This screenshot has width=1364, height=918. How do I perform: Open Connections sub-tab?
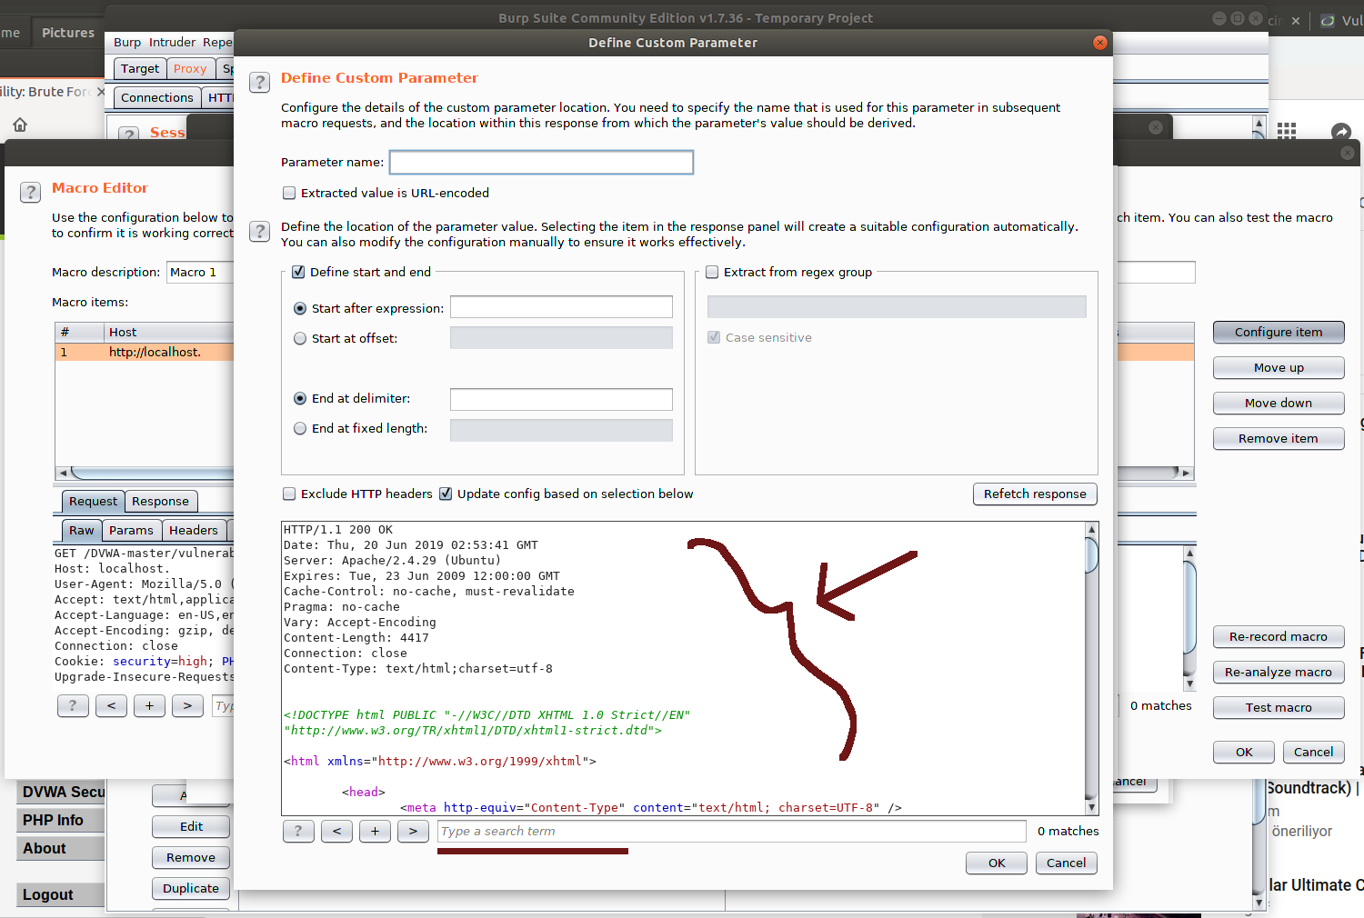[156, 97]
